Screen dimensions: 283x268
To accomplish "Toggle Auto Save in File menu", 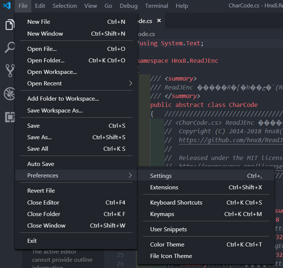I will coord(40,164).
